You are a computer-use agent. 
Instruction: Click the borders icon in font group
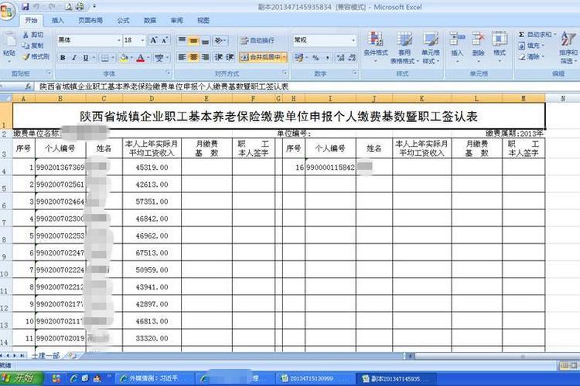pyautogui.click(x=105, y=58)
